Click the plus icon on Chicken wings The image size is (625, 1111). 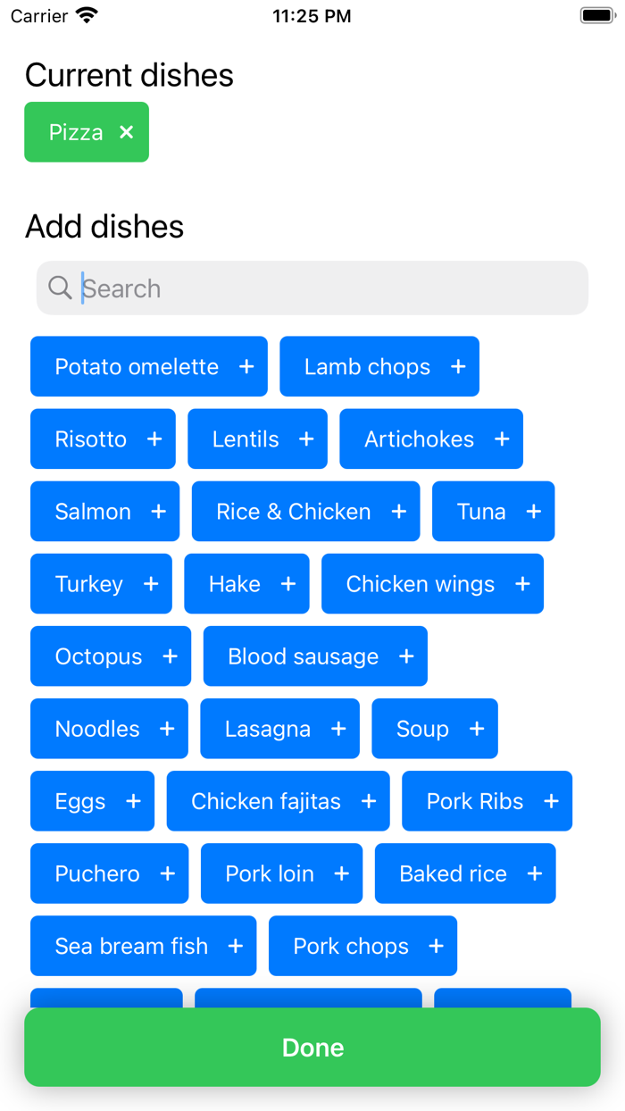(x=522, y=583)
